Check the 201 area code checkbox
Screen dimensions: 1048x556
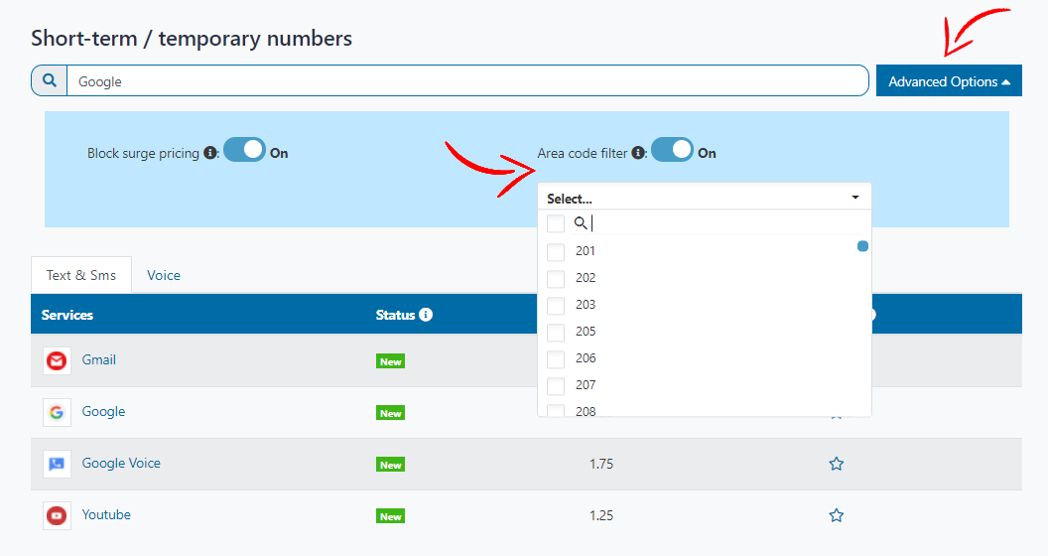pyautogui.click(x=556, y=252)
